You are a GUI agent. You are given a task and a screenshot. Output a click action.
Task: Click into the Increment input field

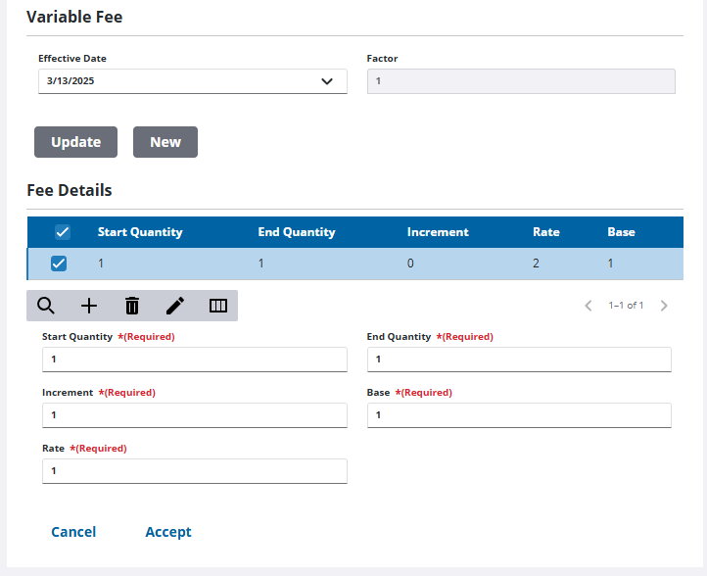pos(194,415)
